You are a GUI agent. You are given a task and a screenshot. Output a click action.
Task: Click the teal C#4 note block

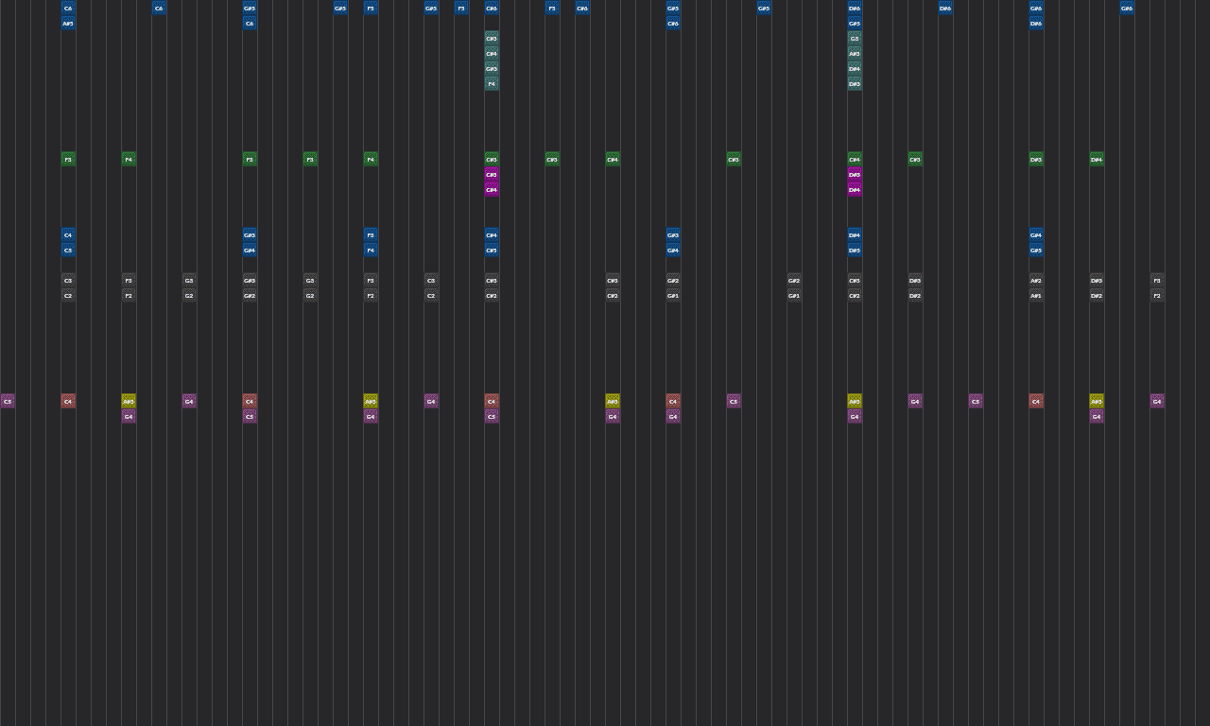pyautogui.click(x=492, y=54)
